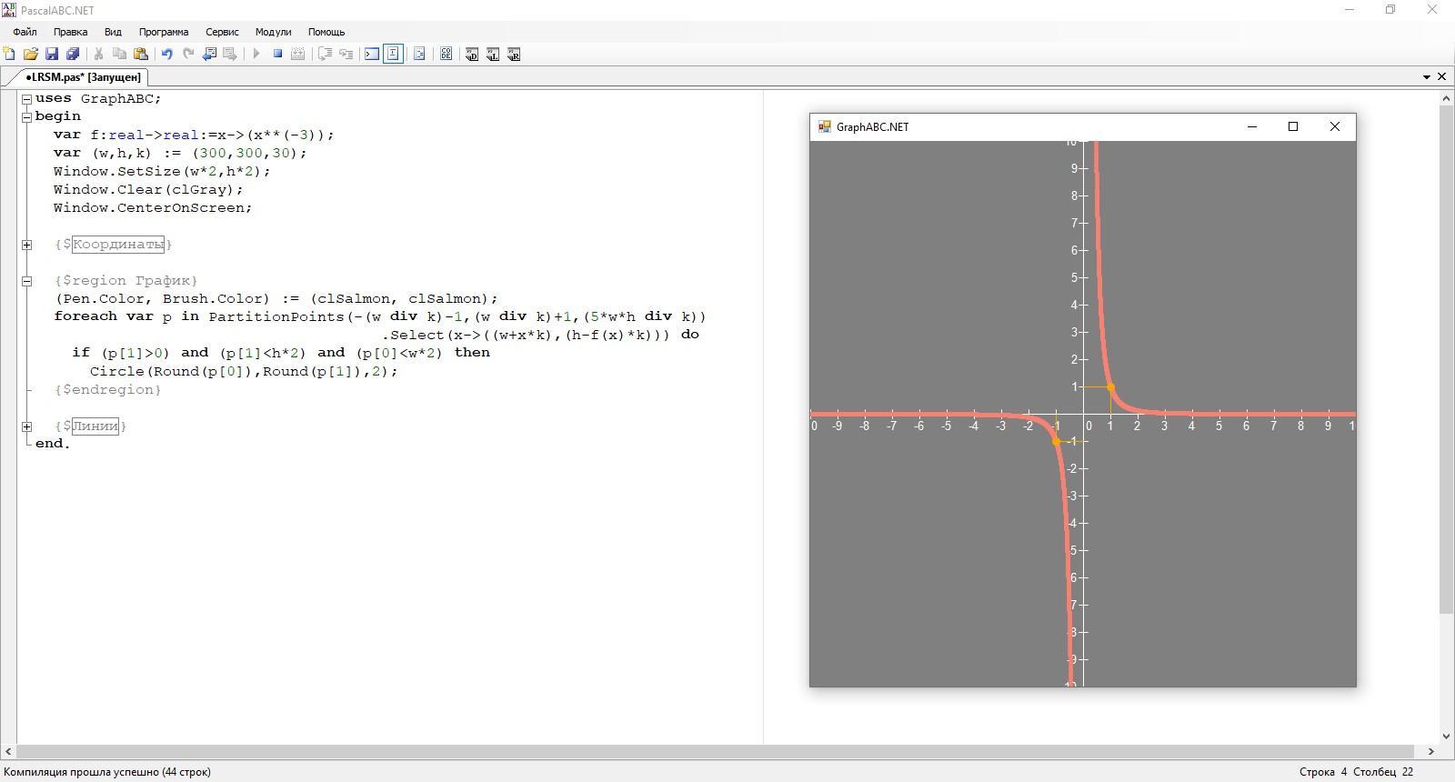Collapse the График region in the code

point(27,281)
